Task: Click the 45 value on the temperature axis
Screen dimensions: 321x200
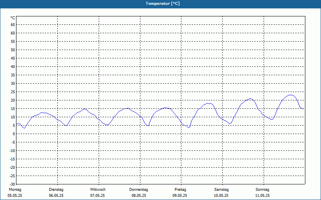Action: click(13, 58)
